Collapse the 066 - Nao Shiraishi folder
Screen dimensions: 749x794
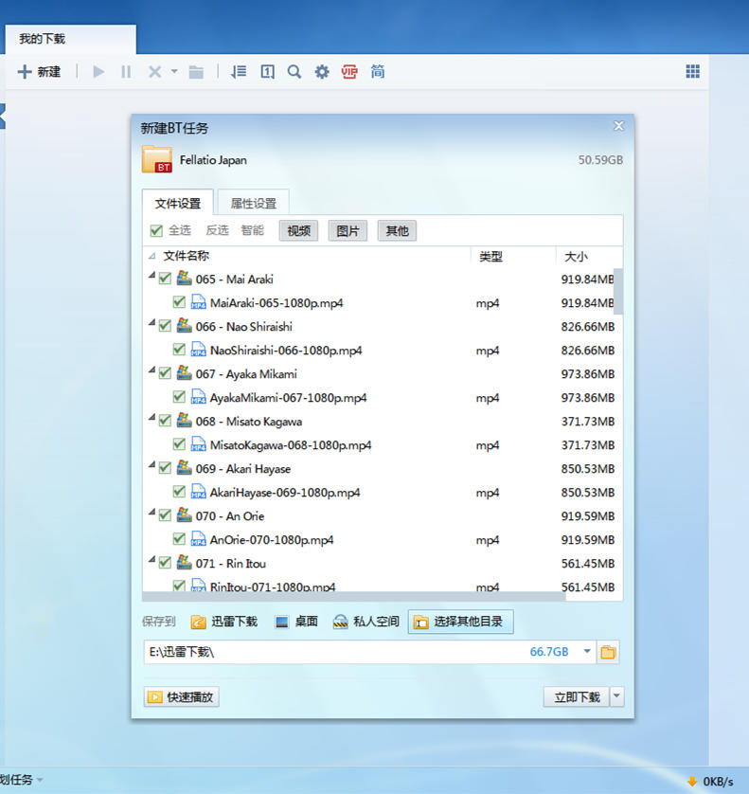click(152, 323)
